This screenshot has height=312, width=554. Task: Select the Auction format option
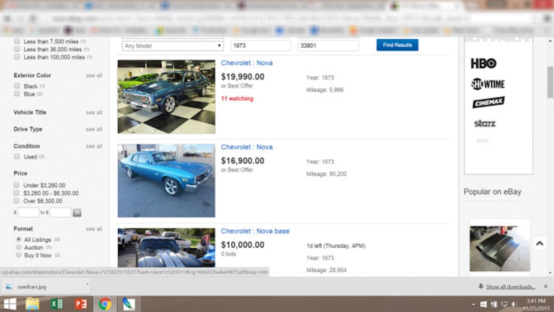tap(17, 247)
